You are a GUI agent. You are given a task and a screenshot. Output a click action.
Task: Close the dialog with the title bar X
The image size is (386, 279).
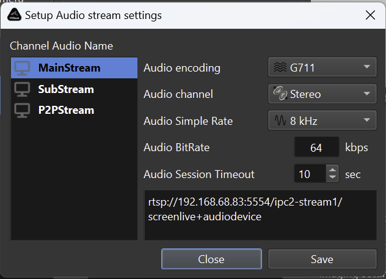(370, 14)
